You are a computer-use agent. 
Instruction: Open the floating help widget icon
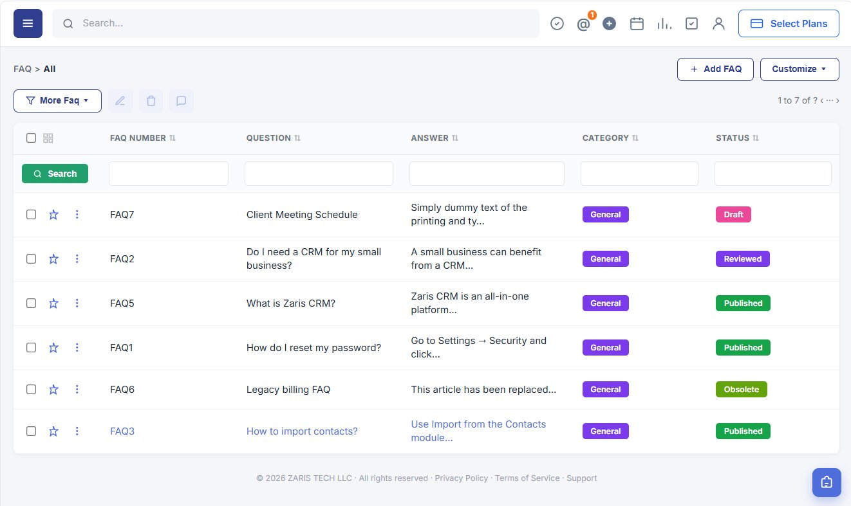pos(827,482)
